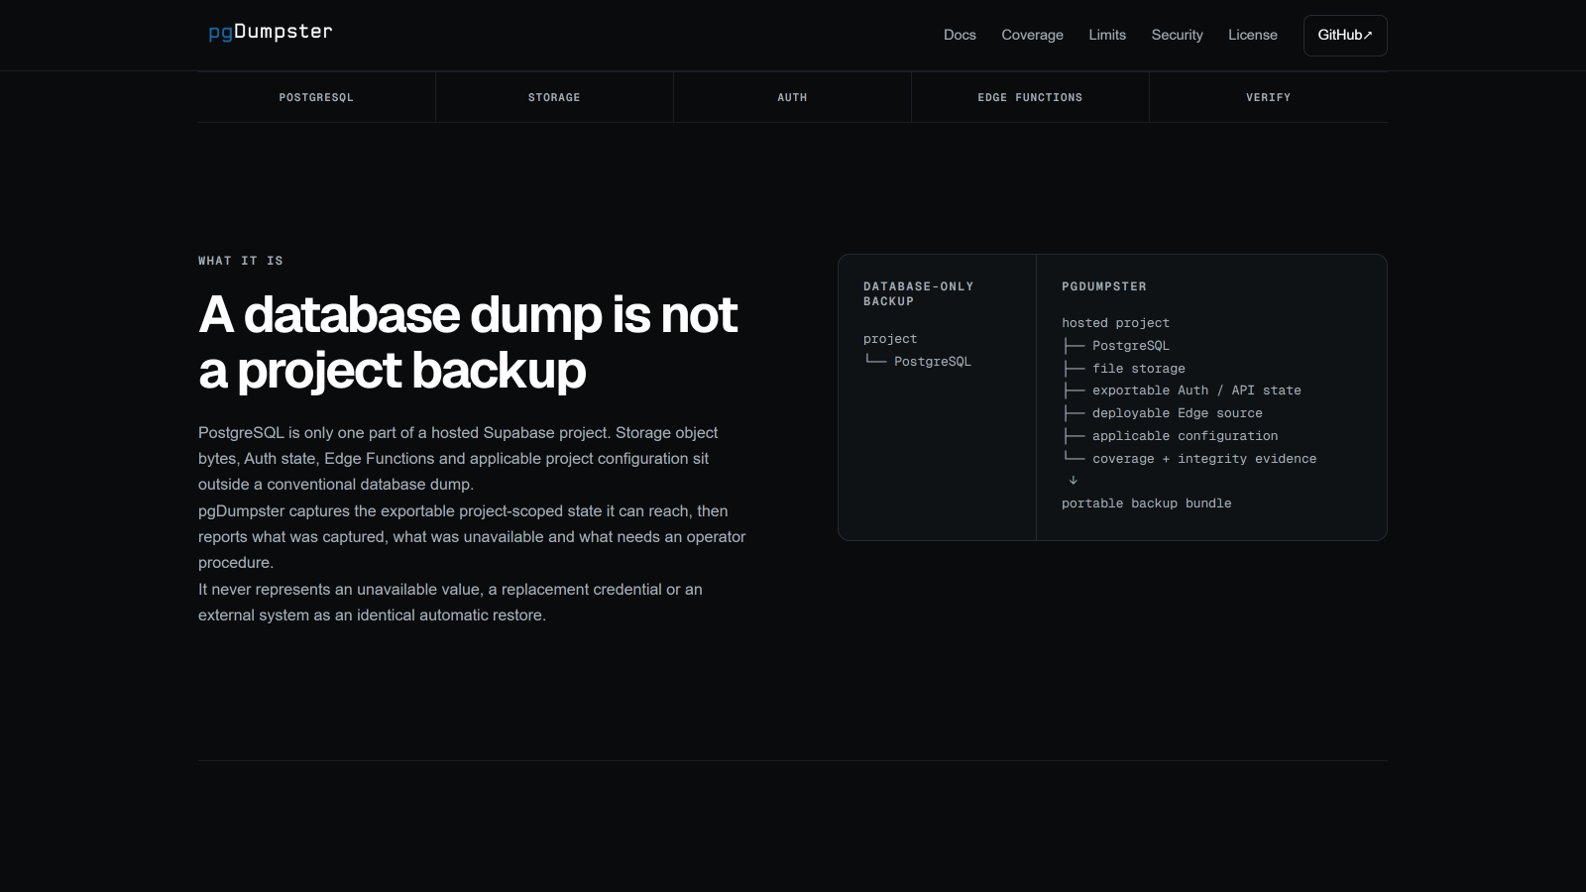Visit the Security page
Image resolution: width=1586 pixels, height=892 pixels.
(1177, 35)
